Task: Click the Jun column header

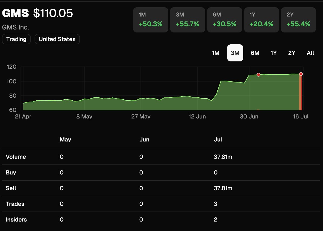Action: click(x=144, y=140)
